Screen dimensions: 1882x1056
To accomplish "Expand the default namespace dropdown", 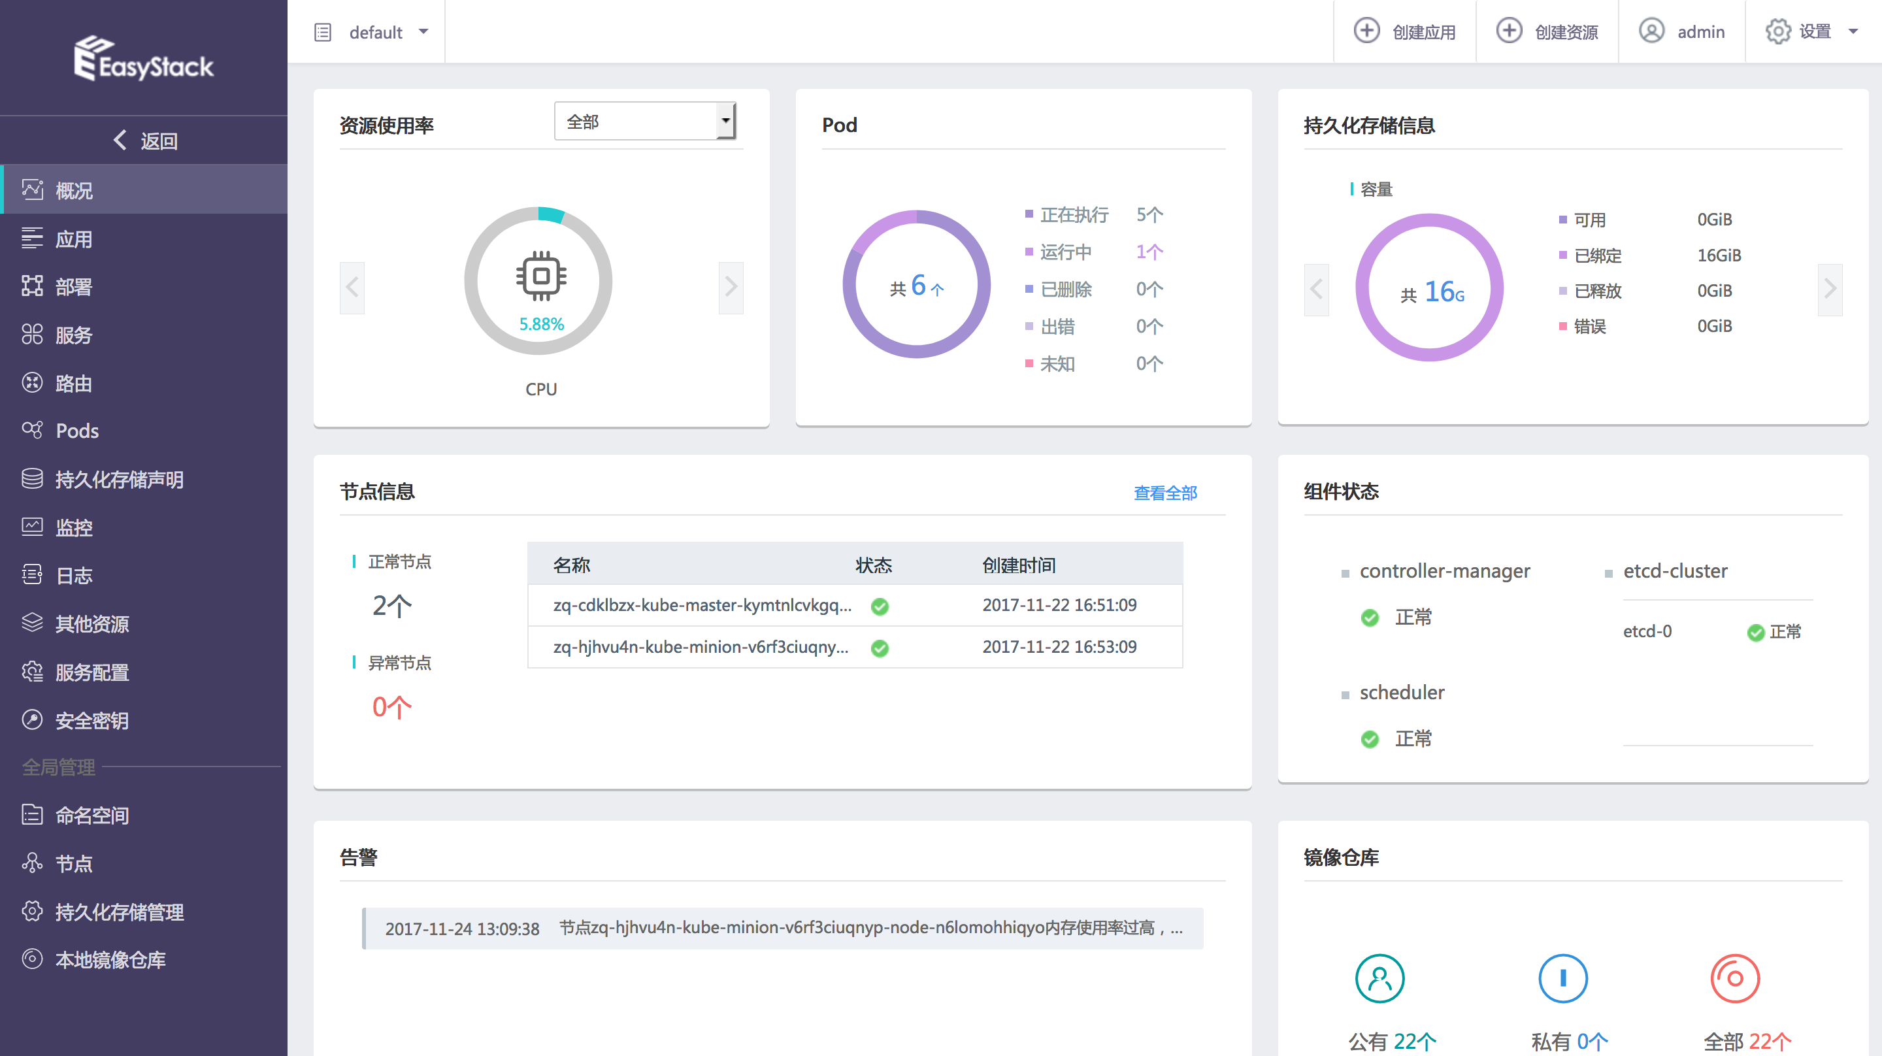I will (423, 31).
